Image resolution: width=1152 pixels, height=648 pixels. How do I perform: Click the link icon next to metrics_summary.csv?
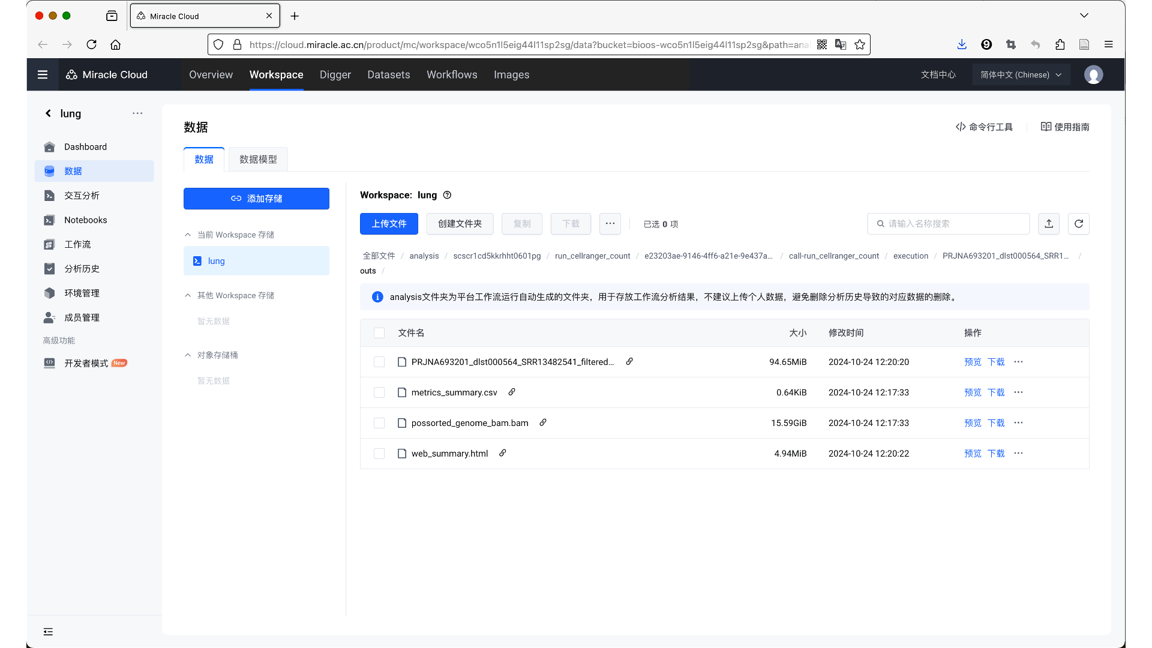pyautogui.click(x=511, y=392)
